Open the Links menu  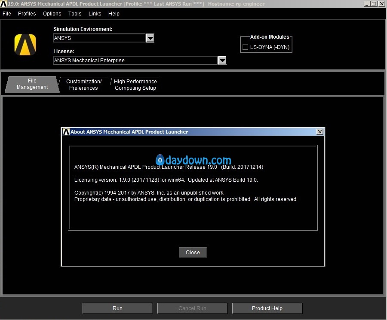95,14
